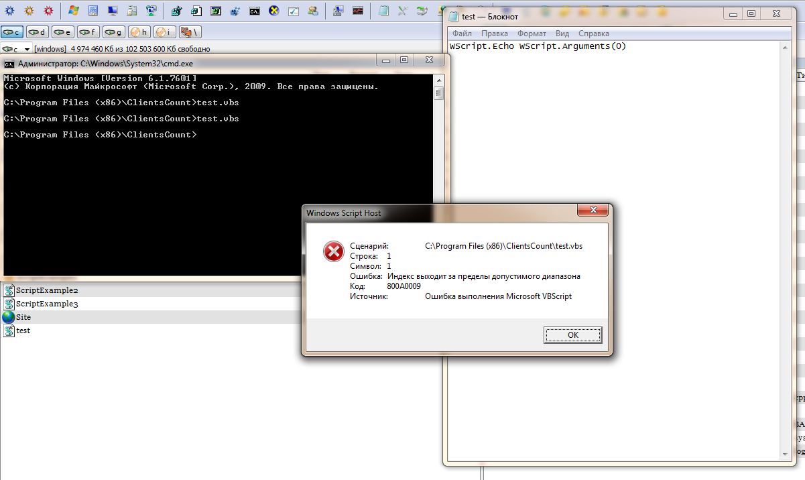Image resolution: width=805 pixels, height=480 pixels.
Task: Click the cmd prompt line at the bottom
Action: pyautogui.click(x=101, y=135)
